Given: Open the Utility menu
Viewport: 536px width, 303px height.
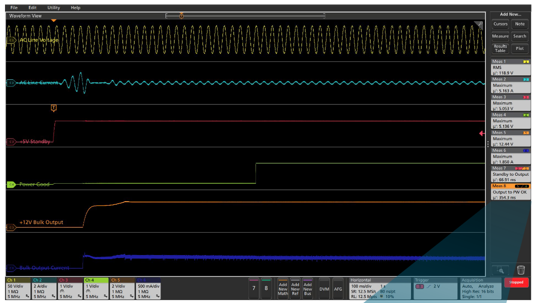Looking at the screenshot, I should [x=53, y=7].
